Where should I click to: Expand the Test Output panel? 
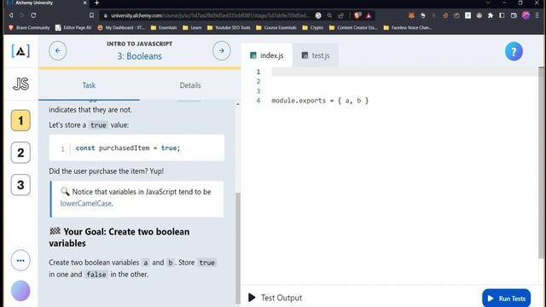point(275,298)
